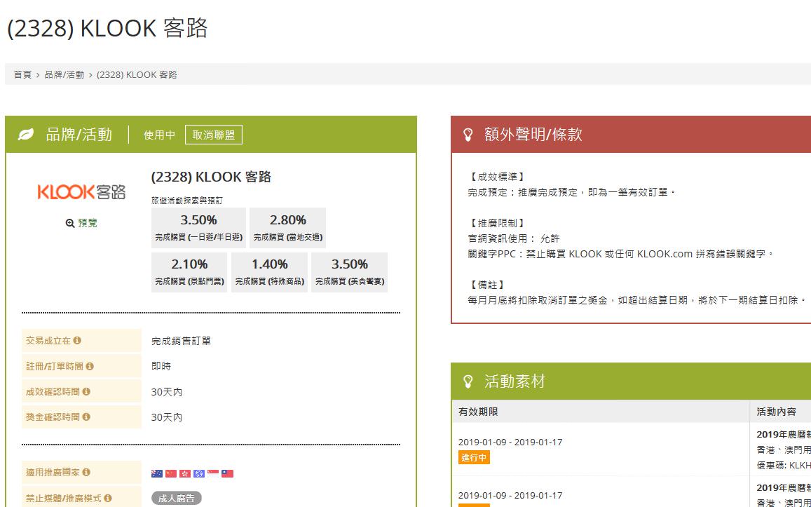Click the 2.10% 景點門票 commission tile
This screenshot has height=507, width=811.
[x=189, y=272]
